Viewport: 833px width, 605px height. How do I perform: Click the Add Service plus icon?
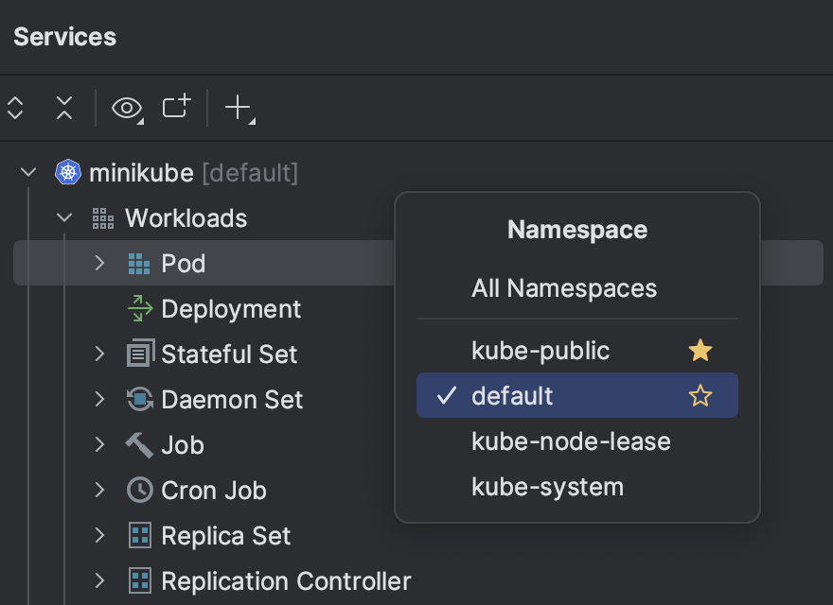(x=237, y=108)
